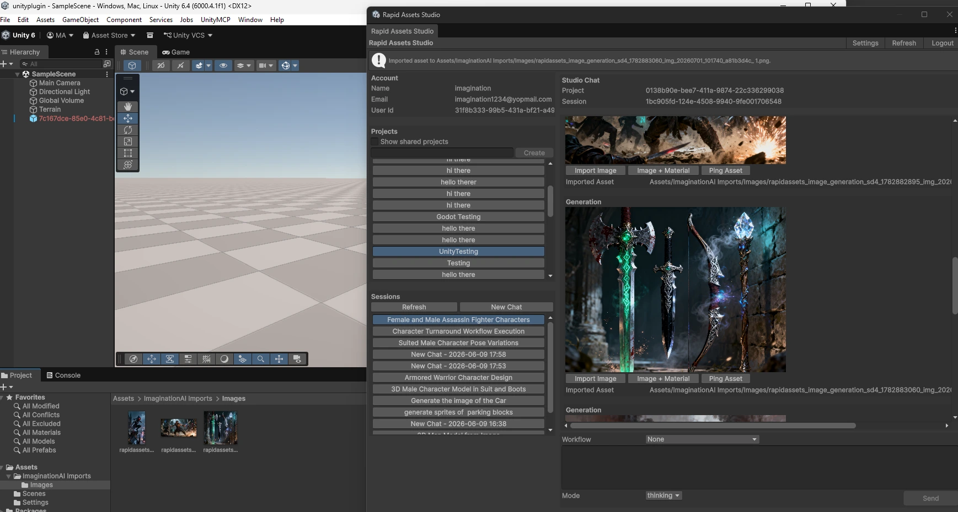This screenshot has width=958, height=512.
Task: Open the Unity VCS dropdown
Action: pos(188,35)
